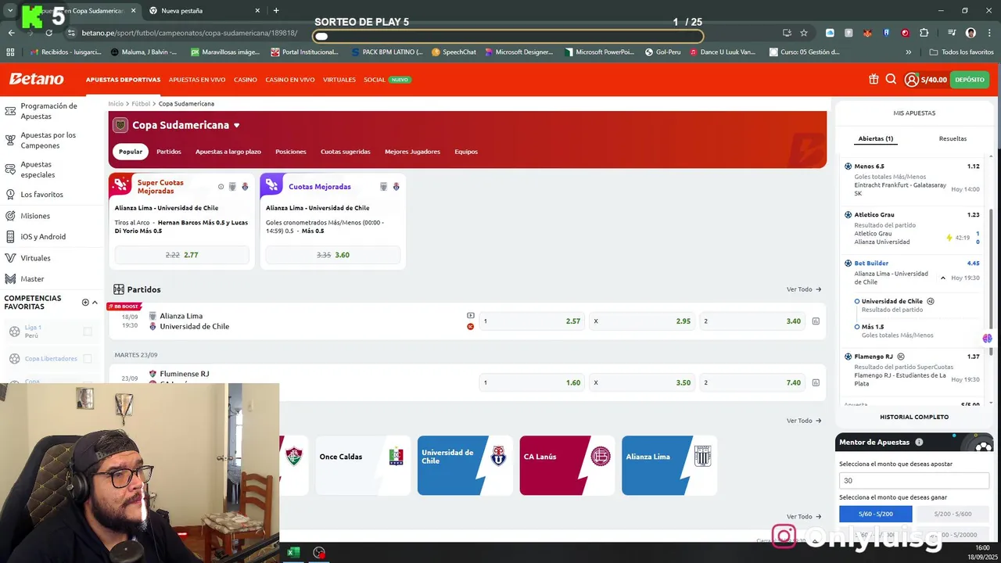Image resolution: width=1001 pixels, height=563 pixels.
Task: Open the Once Caldas team card
Action: coord(363,465)
